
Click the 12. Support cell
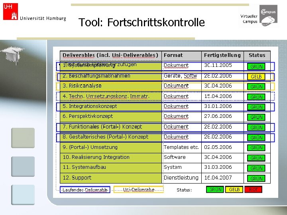pos(111,178)
